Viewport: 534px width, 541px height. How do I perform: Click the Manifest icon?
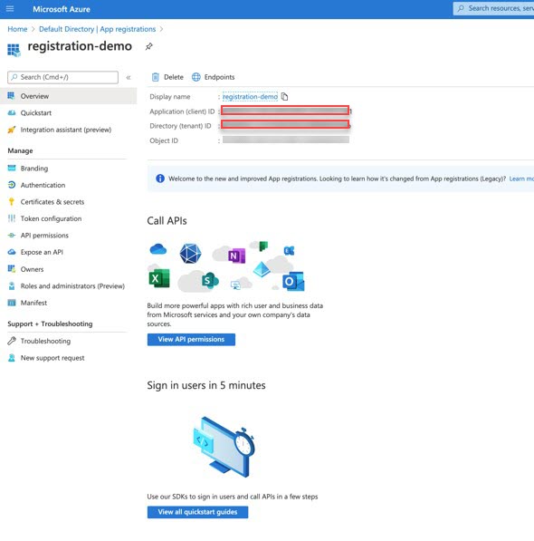(x=12, y=303)
